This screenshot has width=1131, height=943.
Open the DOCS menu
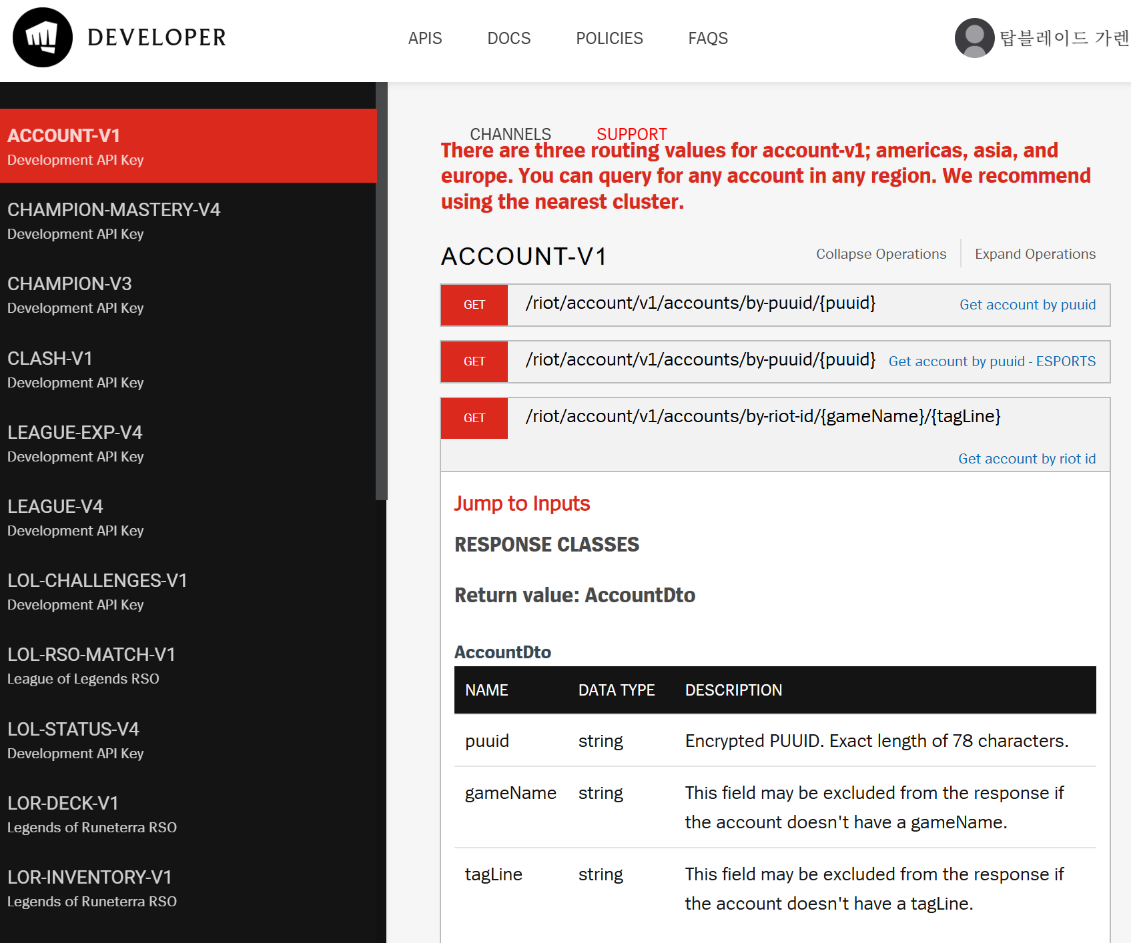coord(509,38)
